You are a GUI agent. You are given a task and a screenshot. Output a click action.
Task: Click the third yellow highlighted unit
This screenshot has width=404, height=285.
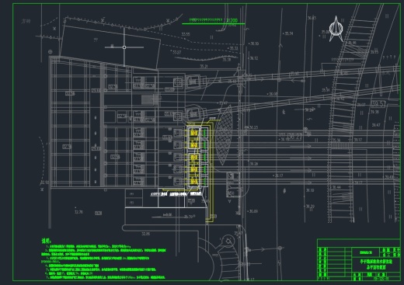coord(193,157)
